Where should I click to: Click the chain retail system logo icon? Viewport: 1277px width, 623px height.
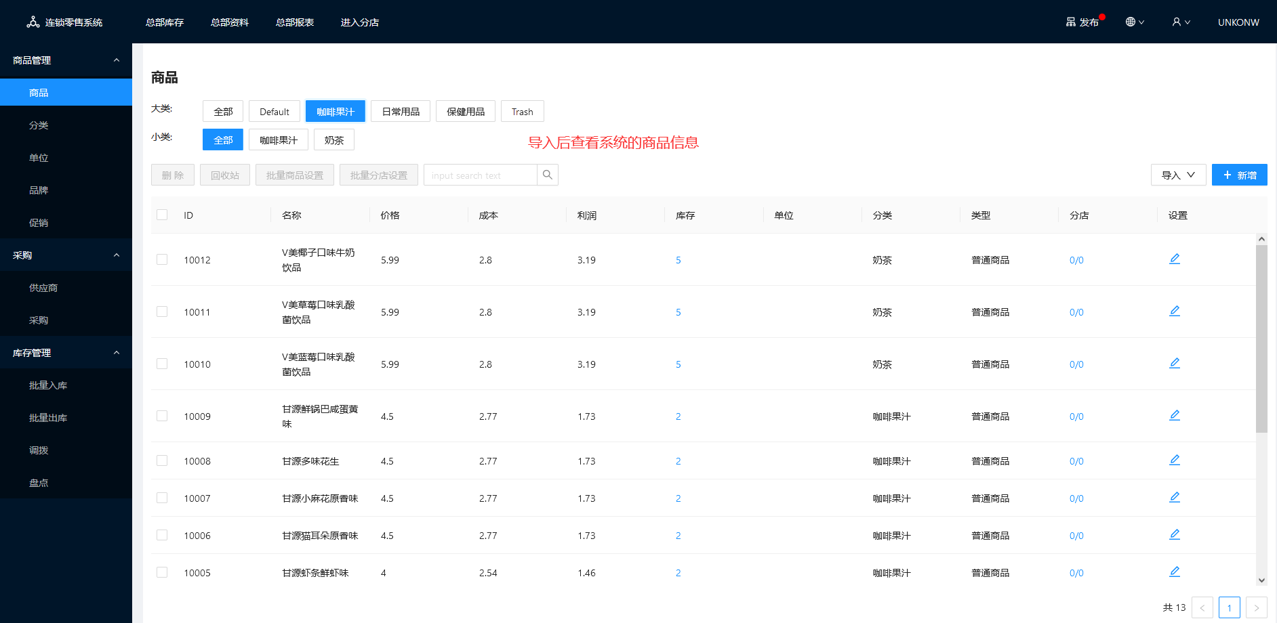pyautogui.click(x=33, y=22)
